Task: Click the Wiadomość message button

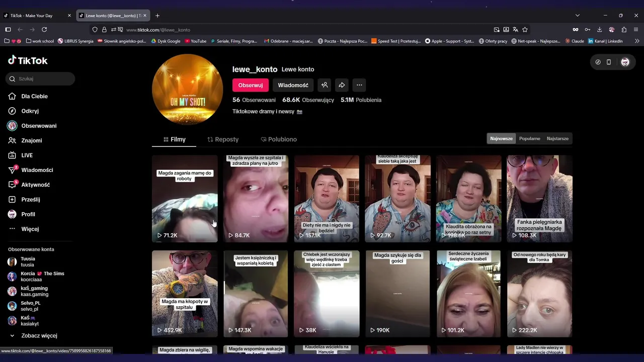Action: [293, 85]
